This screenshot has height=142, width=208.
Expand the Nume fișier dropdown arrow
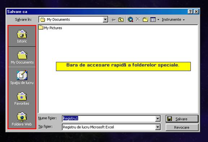pos(157,119)
